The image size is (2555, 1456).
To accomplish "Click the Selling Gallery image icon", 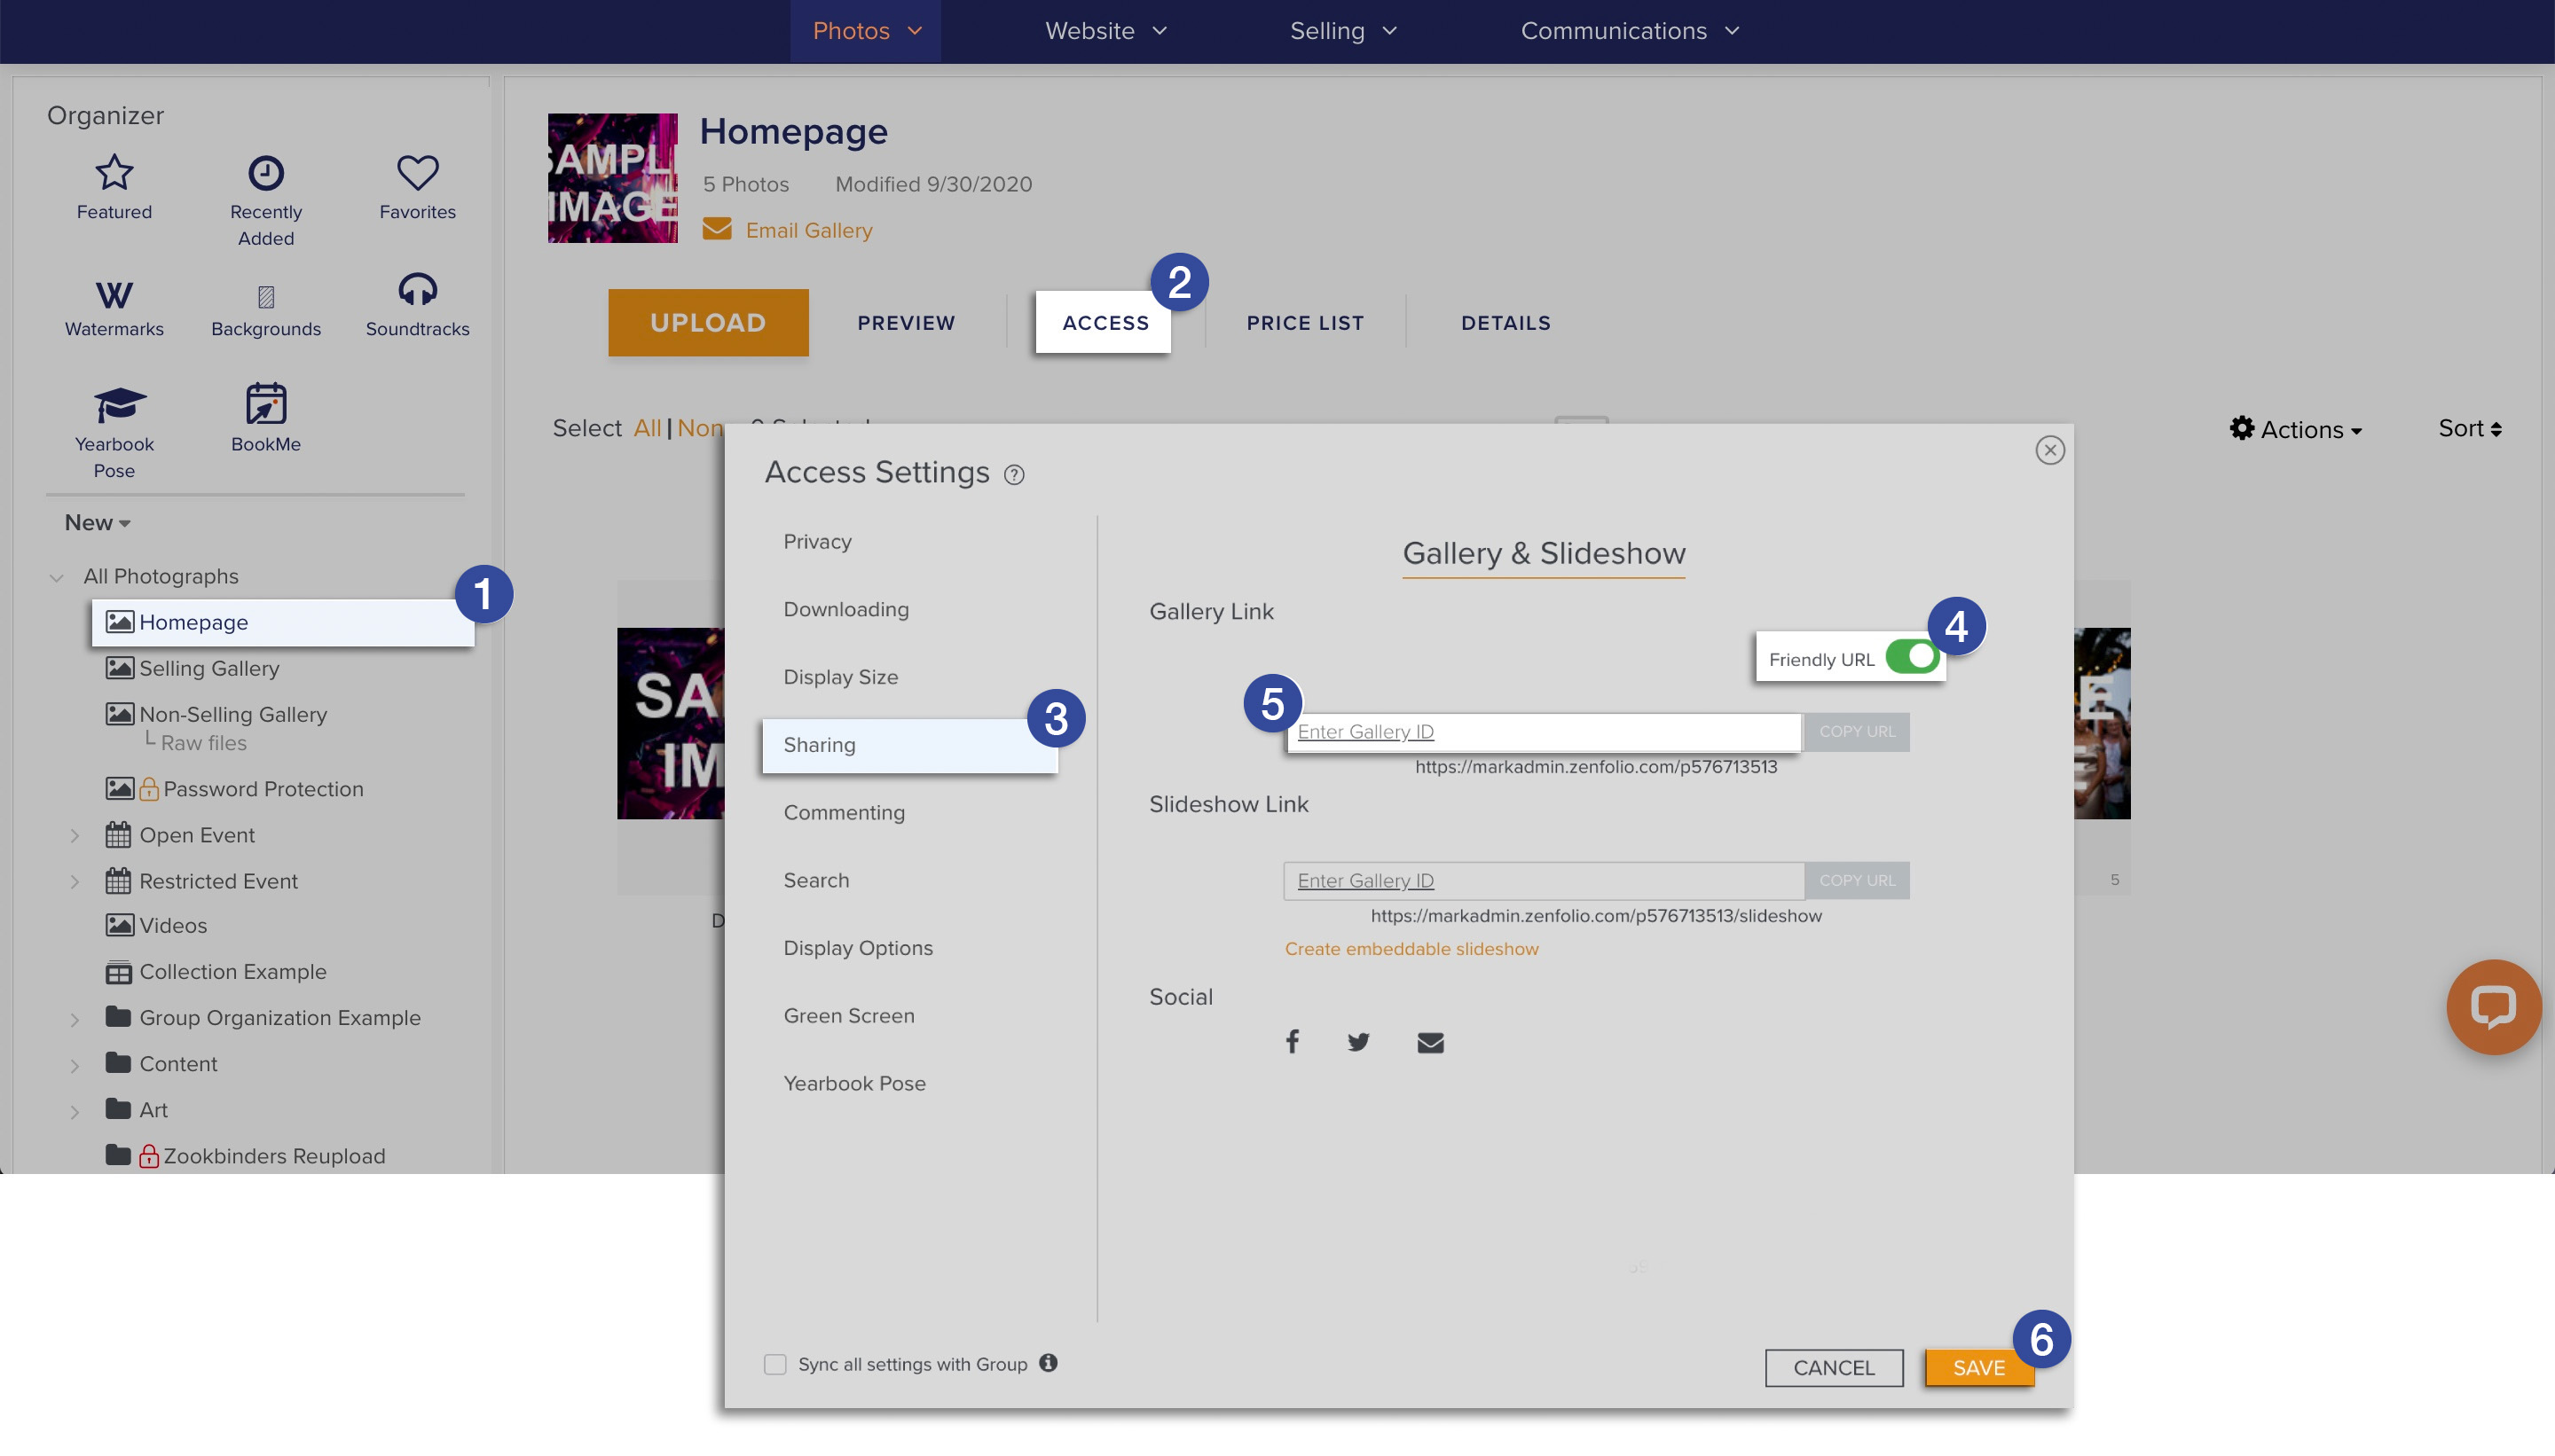I will (119, 668).
